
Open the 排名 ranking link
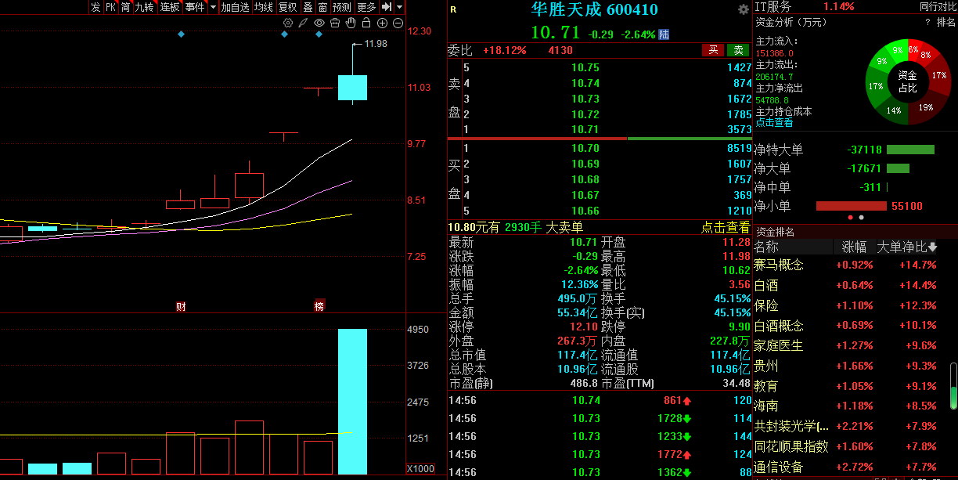(945, 22)
